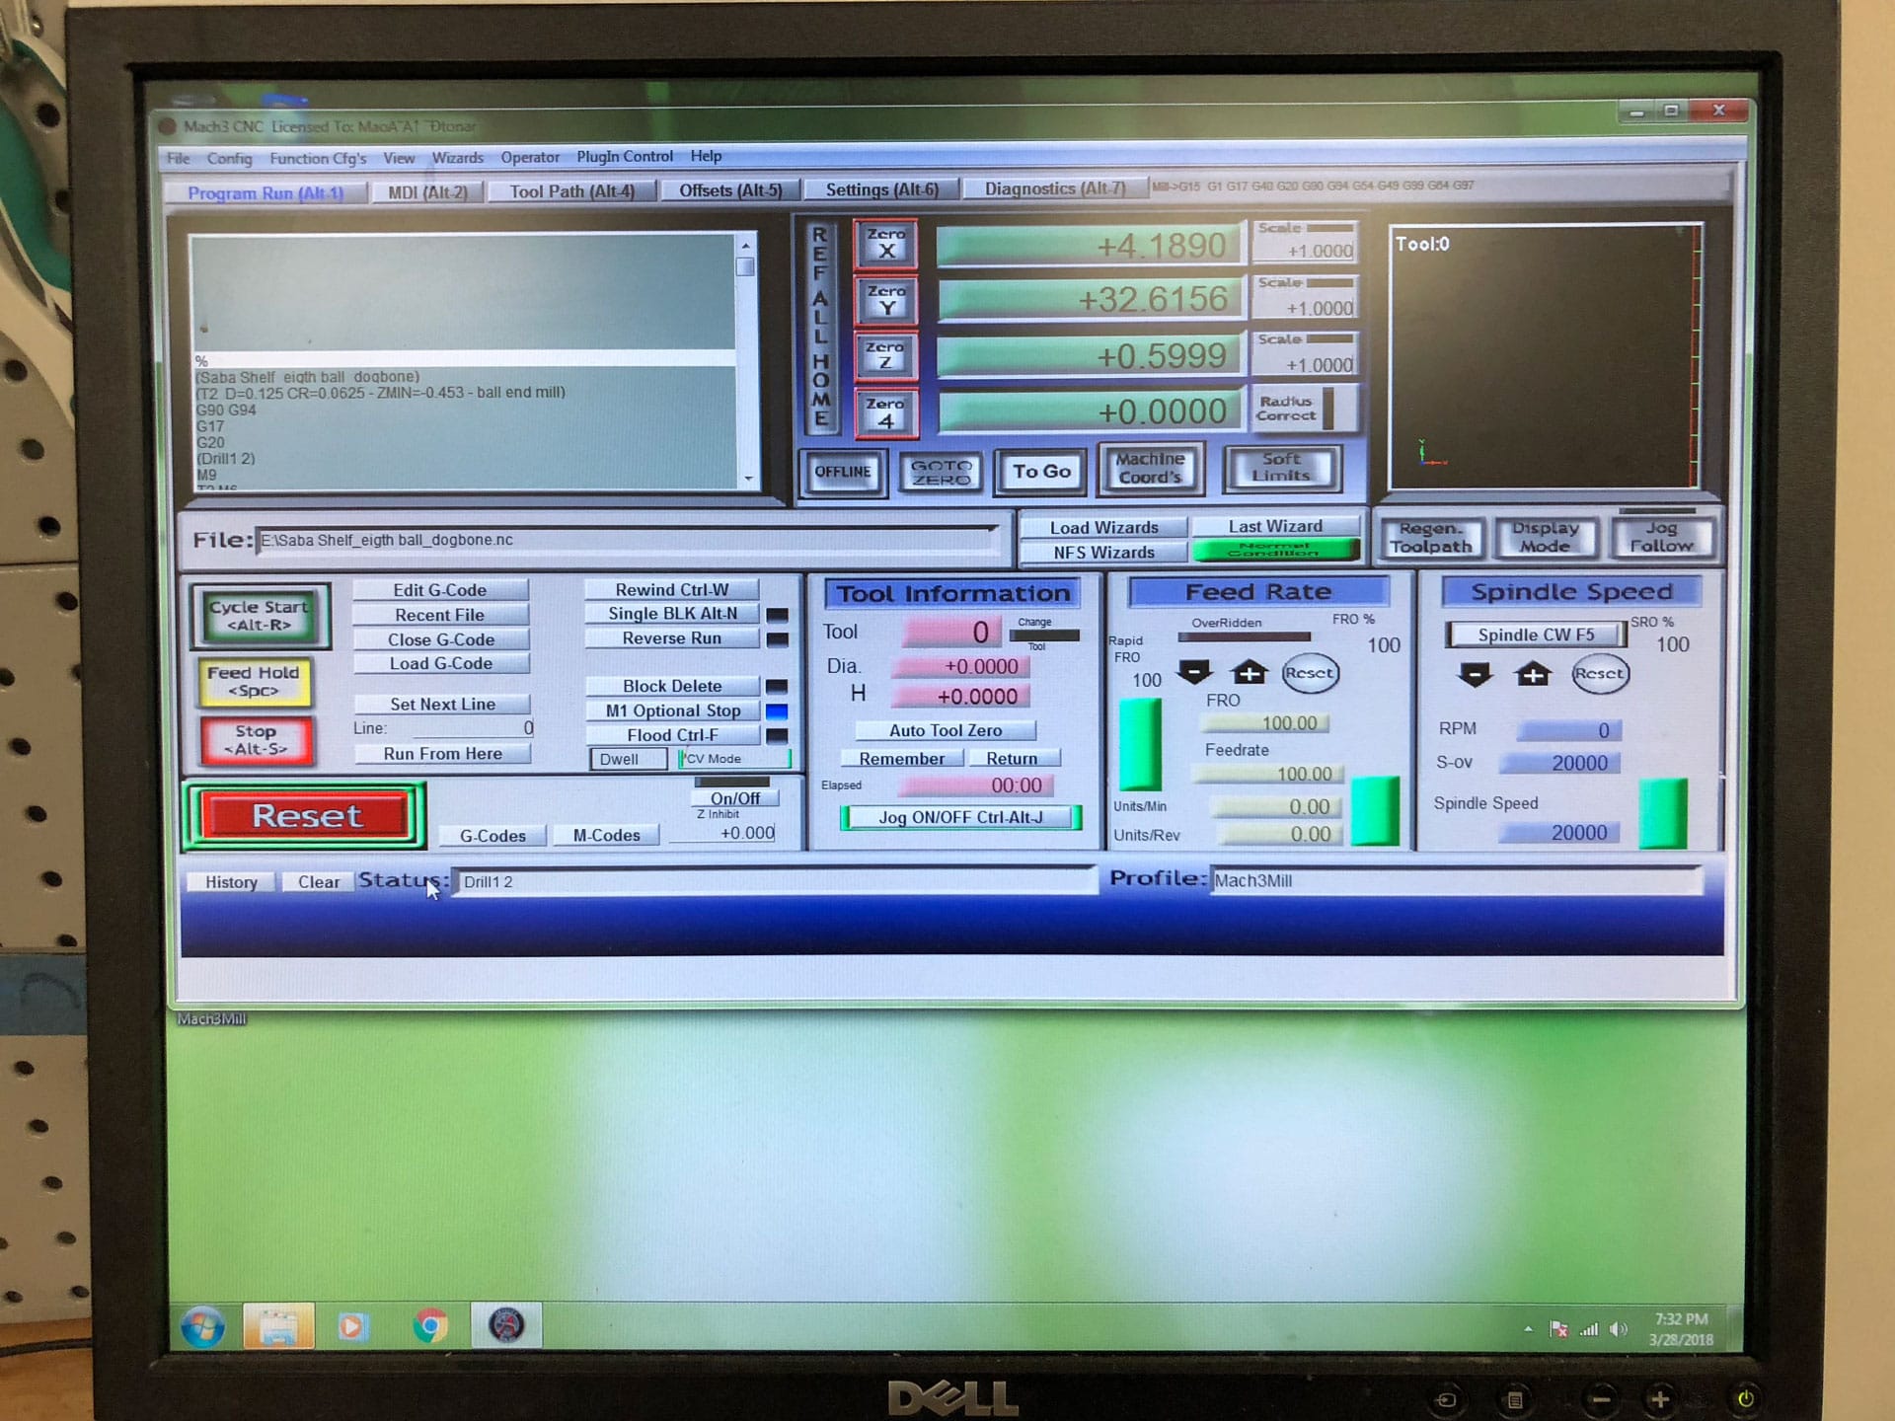
Task: Click the Zero 4 axis button
Action: pos(885,412)
